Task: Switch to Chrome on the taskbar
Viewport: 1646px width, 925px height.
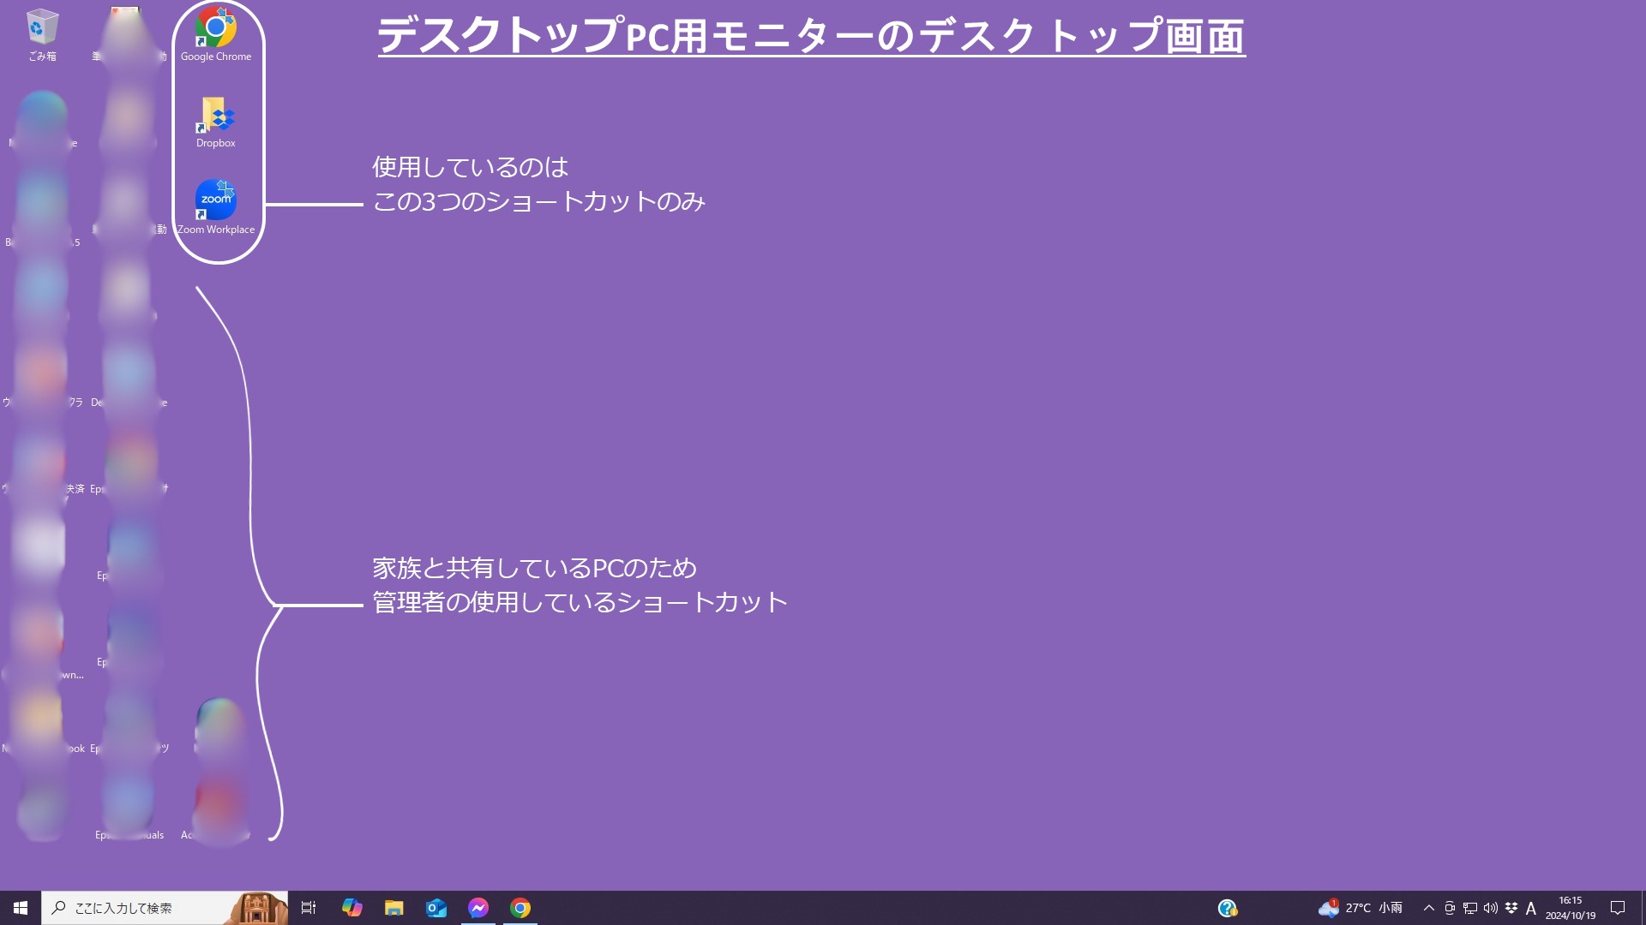Action: pyautogui.click(x=520, y=908)
